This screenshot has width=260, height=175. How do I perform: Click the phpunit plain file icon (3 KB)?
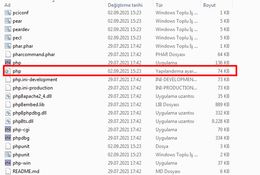pos(8,146)
